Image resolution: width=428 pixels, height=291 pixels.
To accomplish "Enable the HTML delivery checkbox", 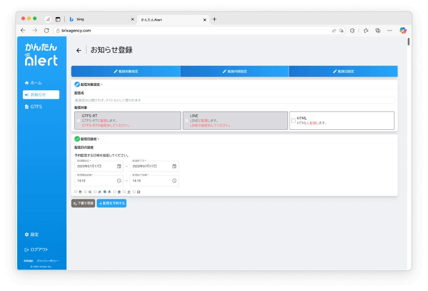I will (x=293, y=121).
